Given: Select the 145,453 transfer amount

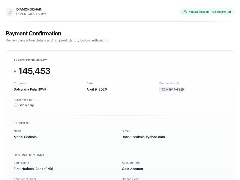Looking at the screenshot, I should (x=34, y=71).
